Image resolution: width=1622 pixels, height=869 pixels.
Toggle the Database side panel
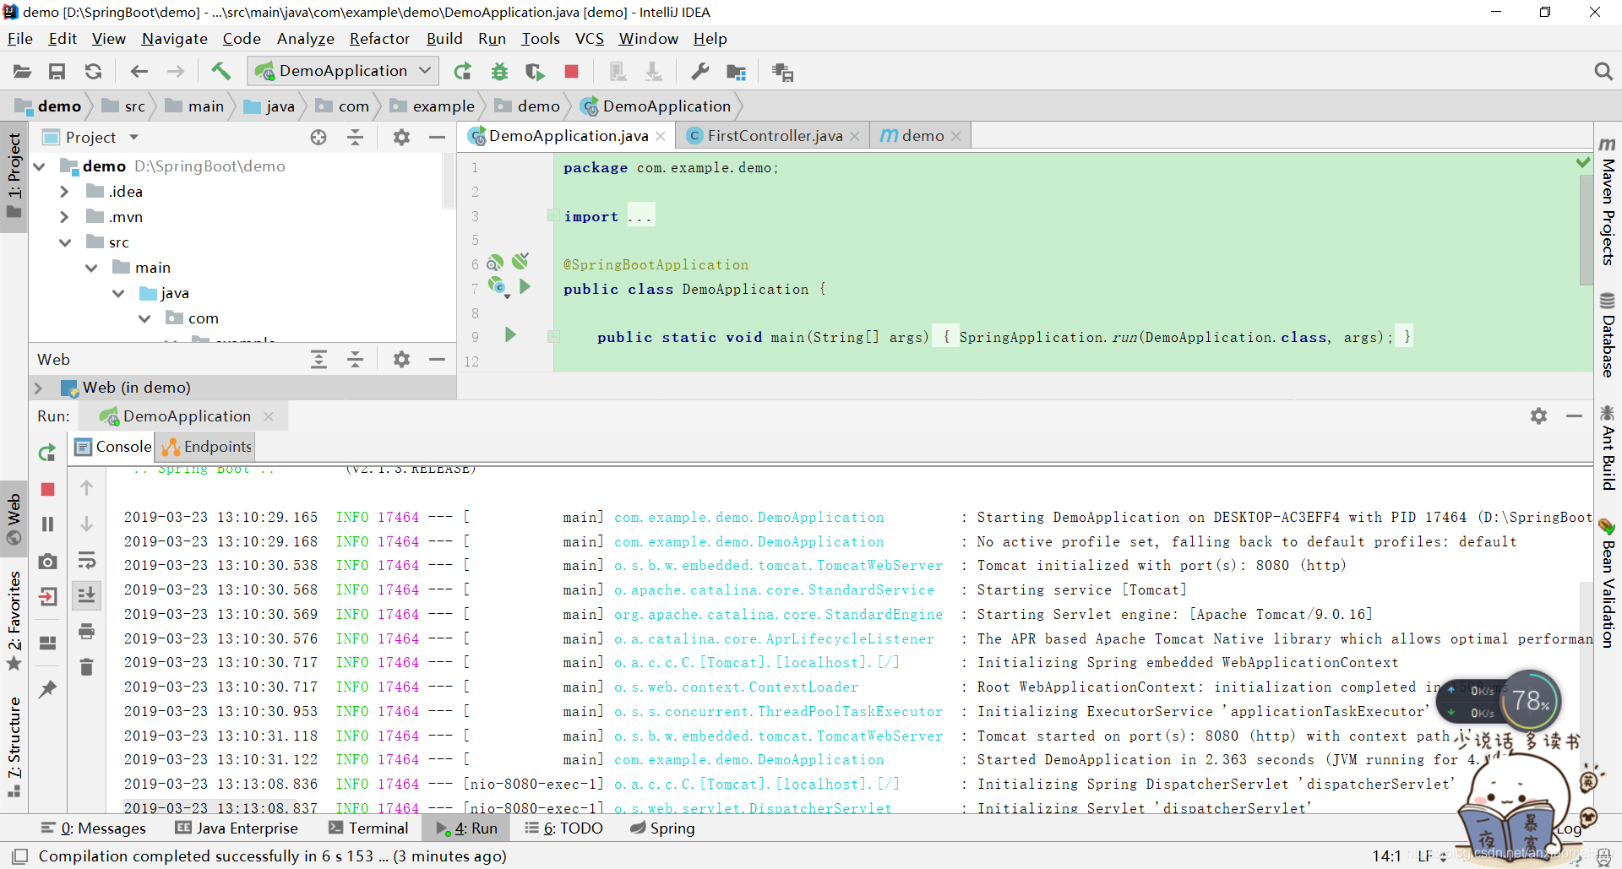point(1608,334)
